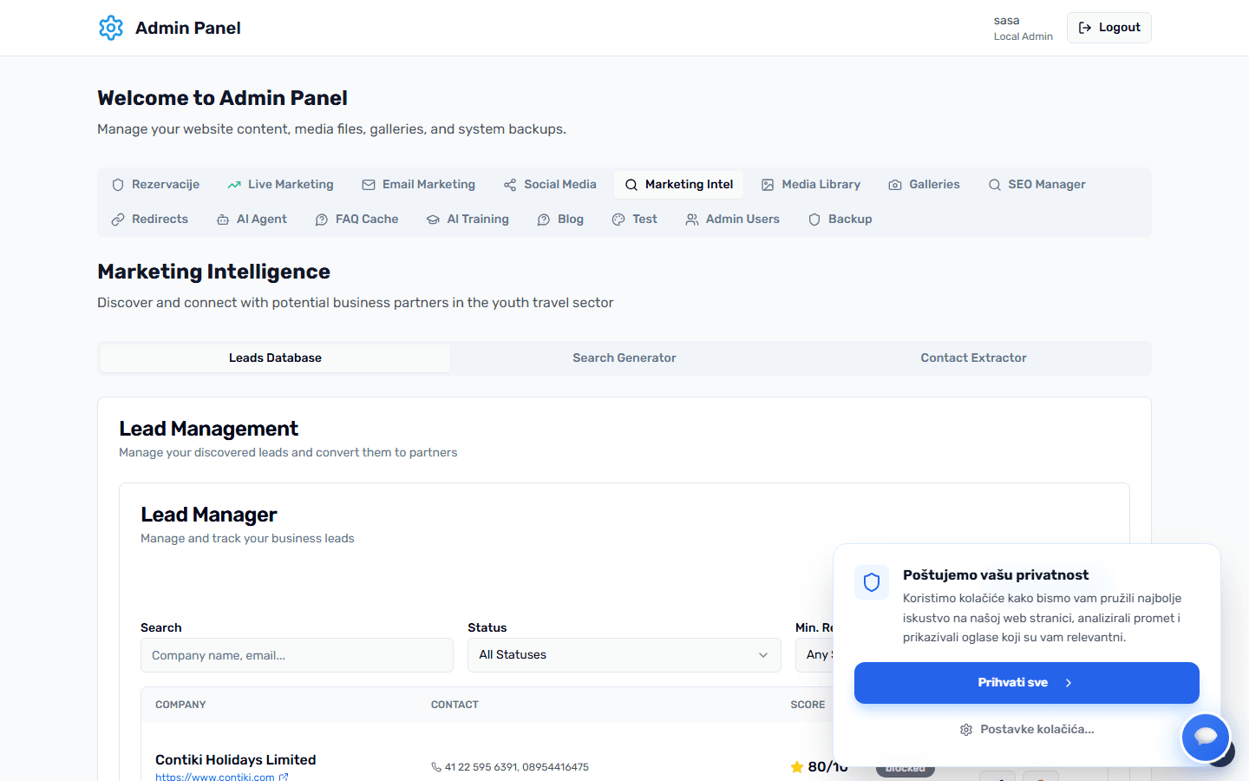Open the AI Agent tab

click(x=252, y=220)
